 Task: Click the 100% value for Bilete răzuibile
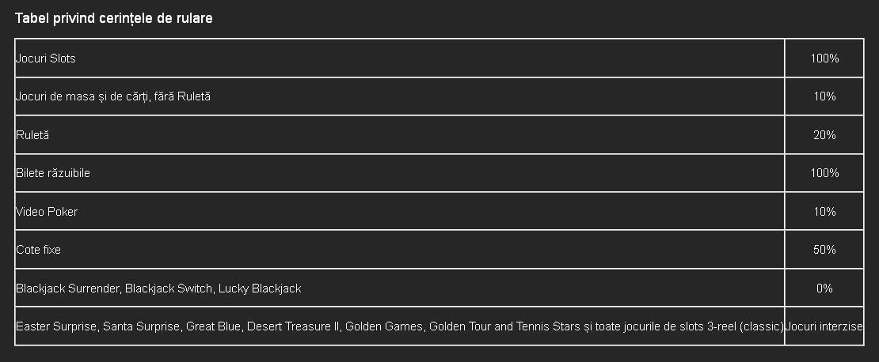[x=824, y=173]
